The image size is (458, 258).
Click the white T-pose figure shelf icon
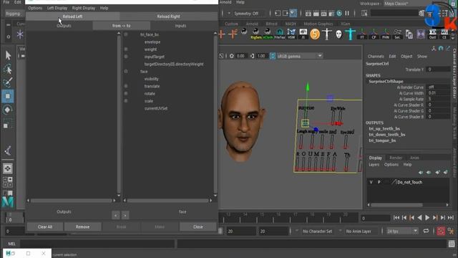coord(327,34)
